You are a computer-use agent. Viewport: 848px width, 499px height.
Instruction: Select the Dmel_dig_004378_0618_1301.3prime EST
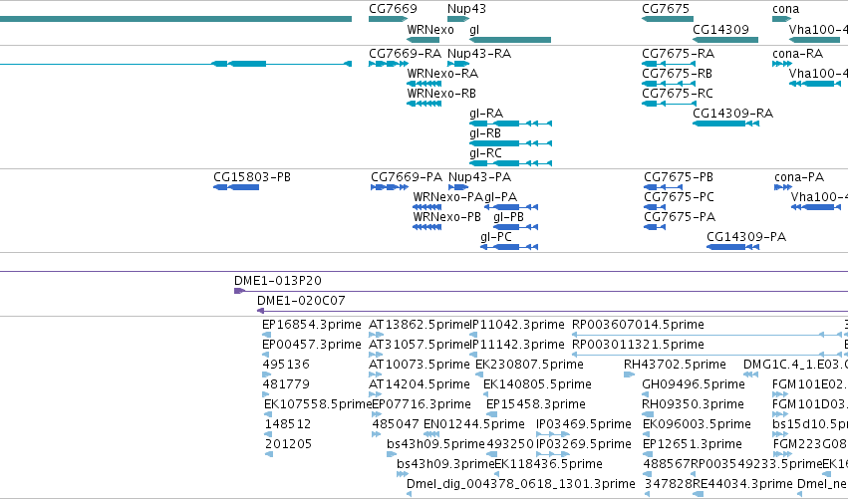[409, 494]
